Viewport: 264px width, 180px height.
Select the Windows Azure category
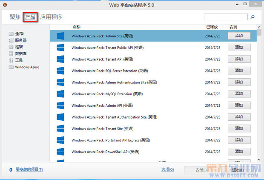point(27,67)
